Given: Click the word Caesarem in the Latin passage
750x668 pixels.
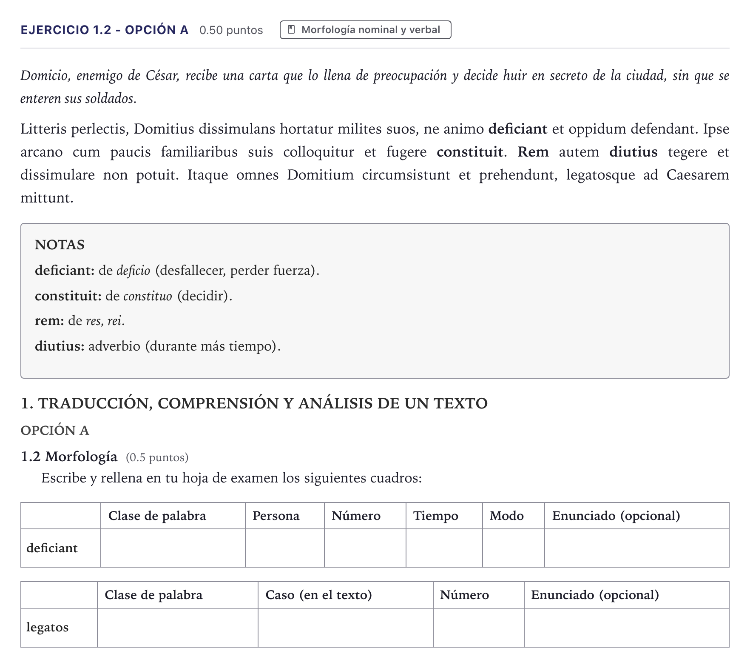Looking at the screenshot, I should click(x=698, y=175).
